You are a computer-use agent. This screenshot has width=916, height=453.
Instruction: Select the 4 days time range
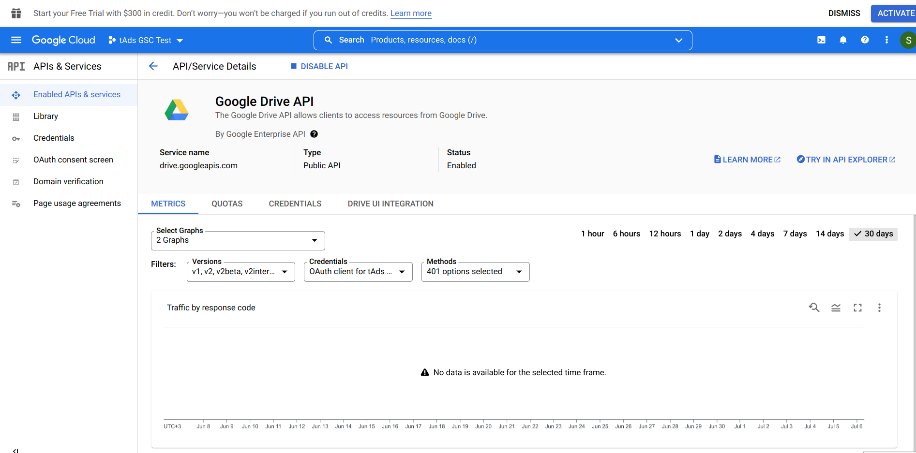coord(762,234)
